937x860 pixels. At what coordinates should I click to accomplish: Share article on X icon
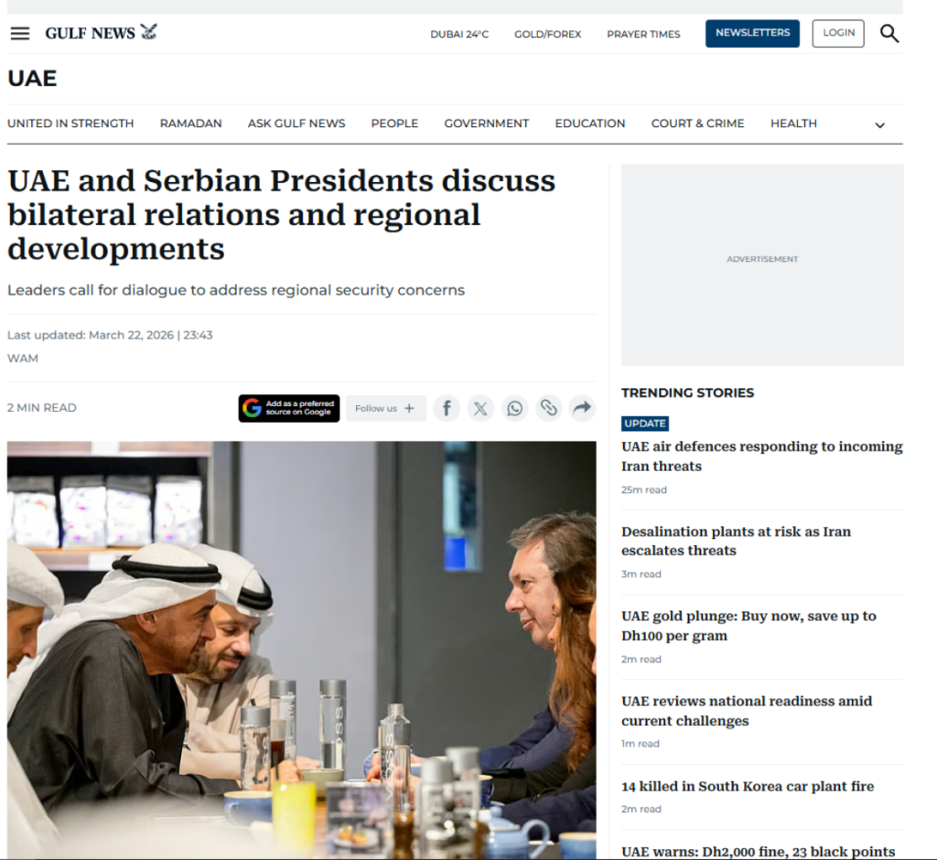(480, 408)
